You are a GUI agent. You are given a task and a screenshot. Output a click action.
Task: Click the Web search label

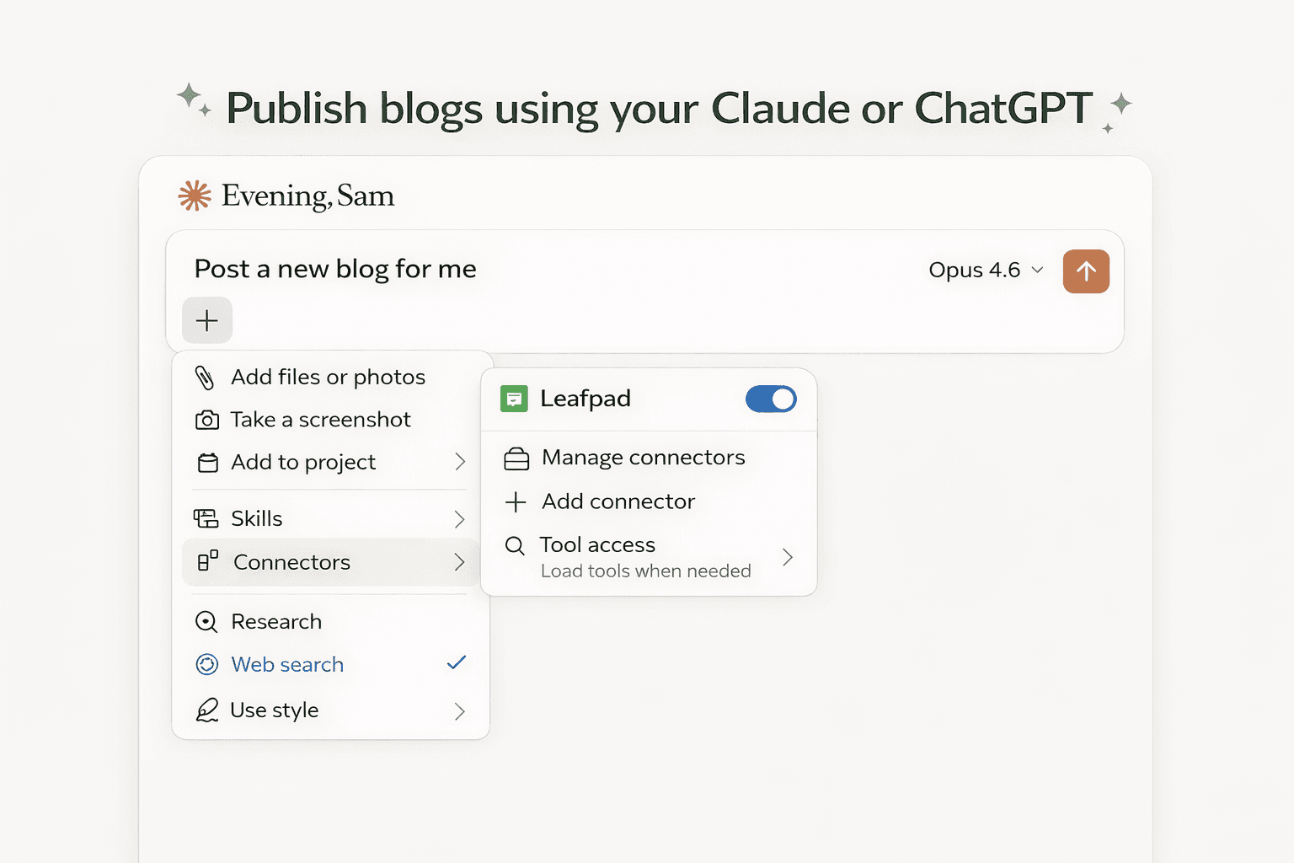coord(287,665)
